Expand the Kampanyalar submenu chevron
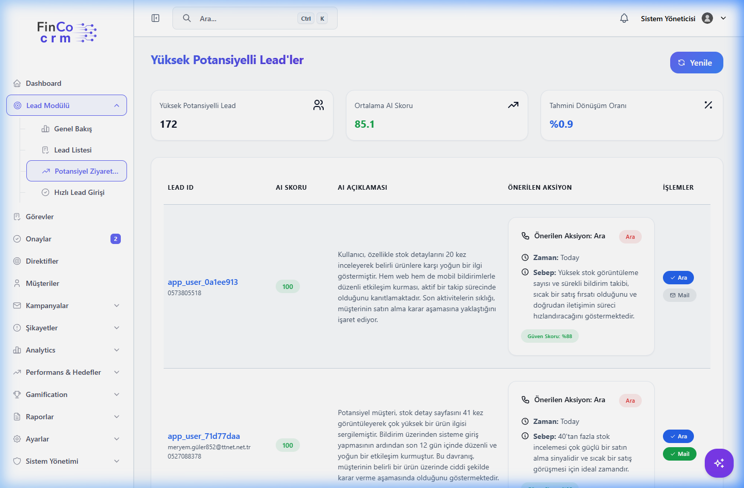This screenshot has height=488, width=744. point(117,306)
